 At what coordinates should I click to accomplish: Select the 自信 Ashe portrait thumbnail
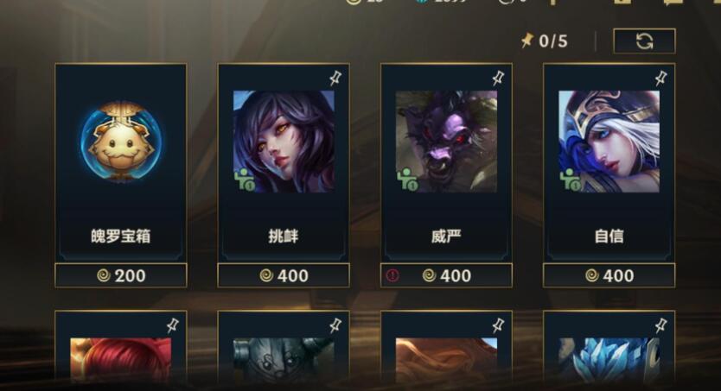(609, 142)
